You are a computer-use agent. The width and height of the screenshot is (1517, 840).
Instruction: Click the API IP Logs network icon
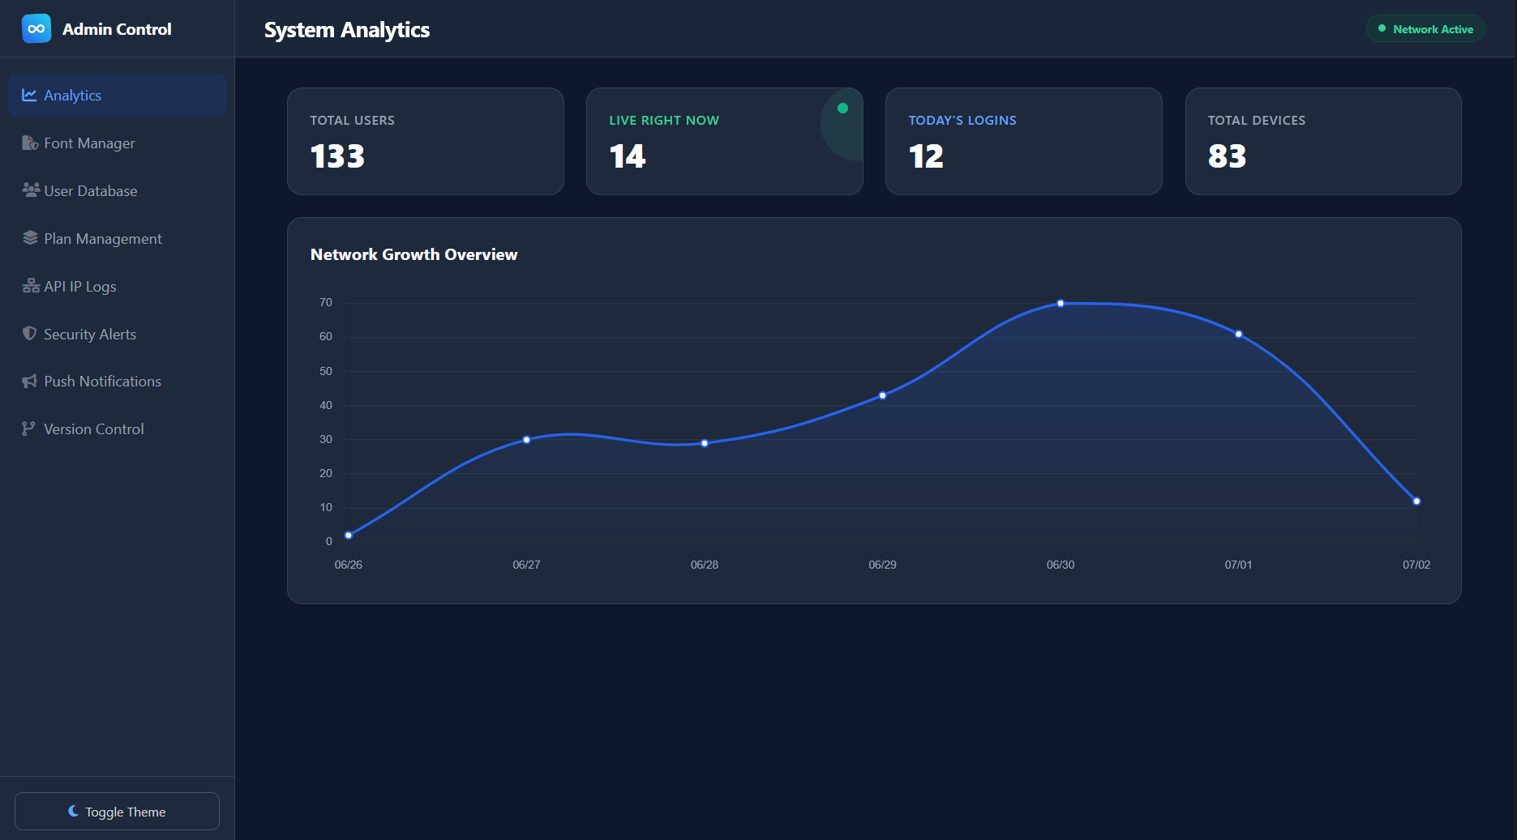point(31,285)
